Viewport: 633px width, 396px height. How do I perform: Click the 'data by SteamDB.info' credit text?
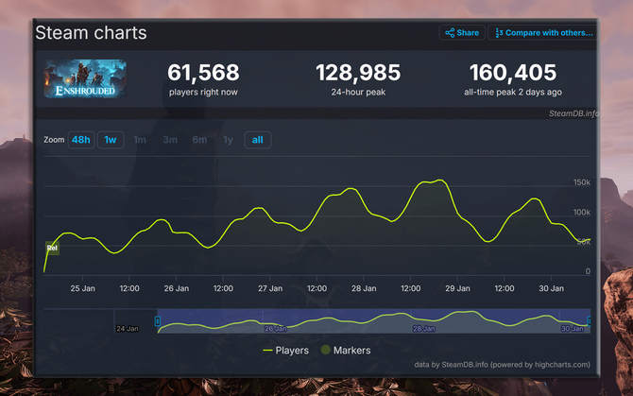502,365
